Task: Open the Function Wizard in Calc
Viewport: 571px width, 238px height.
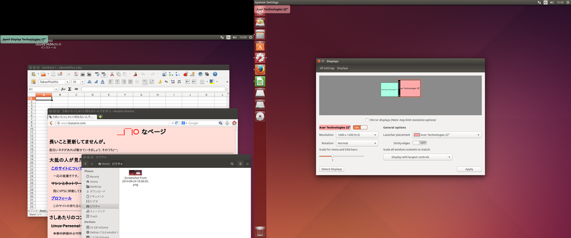Action: (63, 89)
